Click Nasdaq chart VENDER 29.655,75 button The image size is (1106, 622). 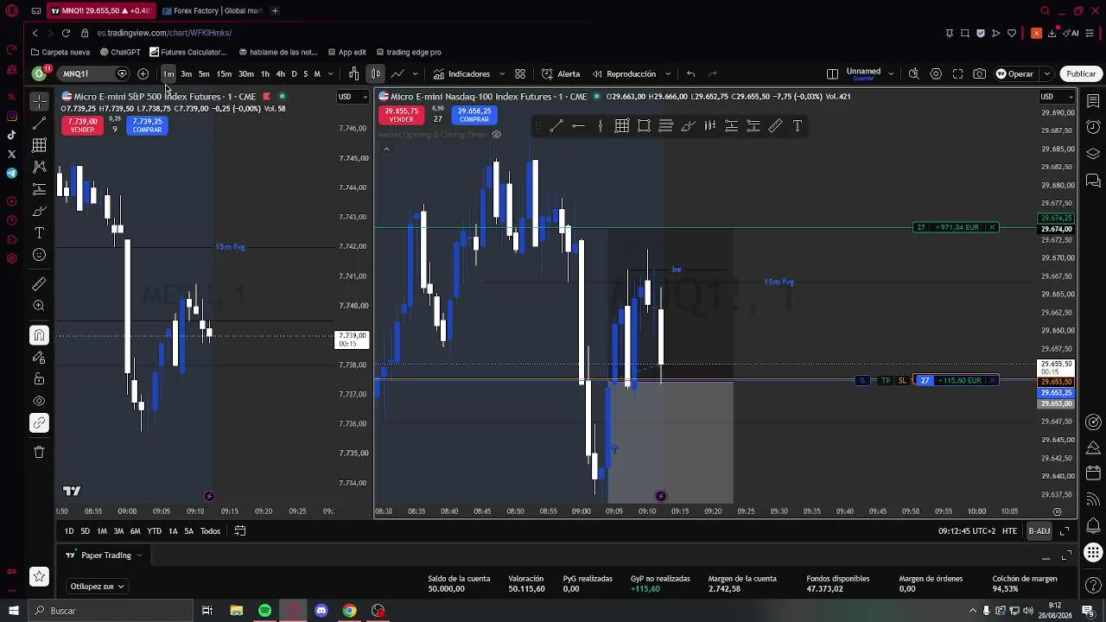pyautogui.click(x=401, y=115)
